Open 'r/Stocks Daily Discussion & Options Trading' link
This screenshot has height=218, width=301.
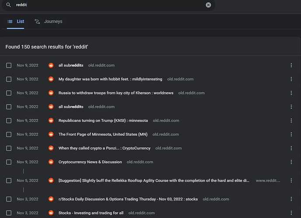[x=128, y=199]
